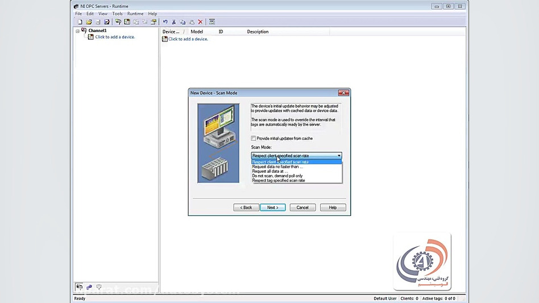Click the Save As toolbar icon
539x303 pixels.
107,22
